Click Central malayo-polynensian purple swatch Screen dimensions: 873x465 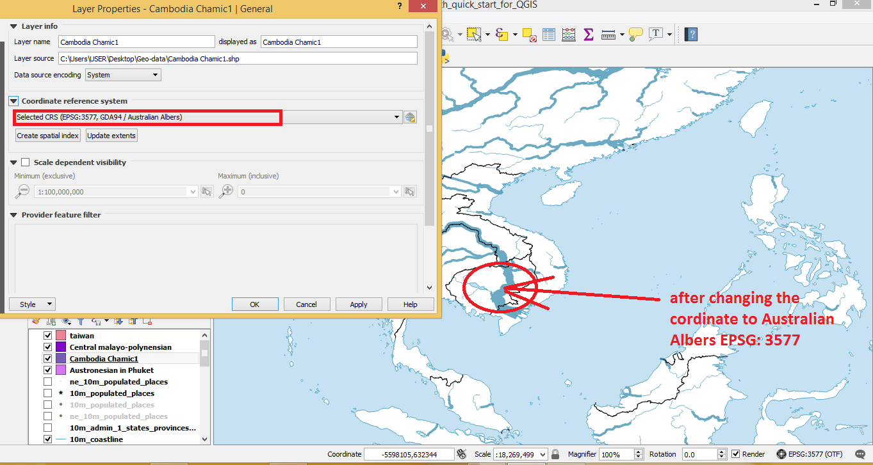(61, 347)
